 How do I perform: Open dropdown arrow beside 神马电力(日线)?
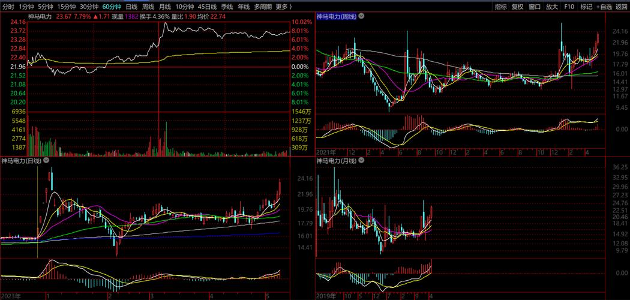(46, 160)
